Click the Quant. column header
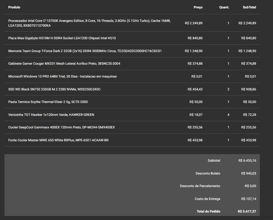Image resolution: width=273 pixels, height=220 pixels. click(224, 7)
